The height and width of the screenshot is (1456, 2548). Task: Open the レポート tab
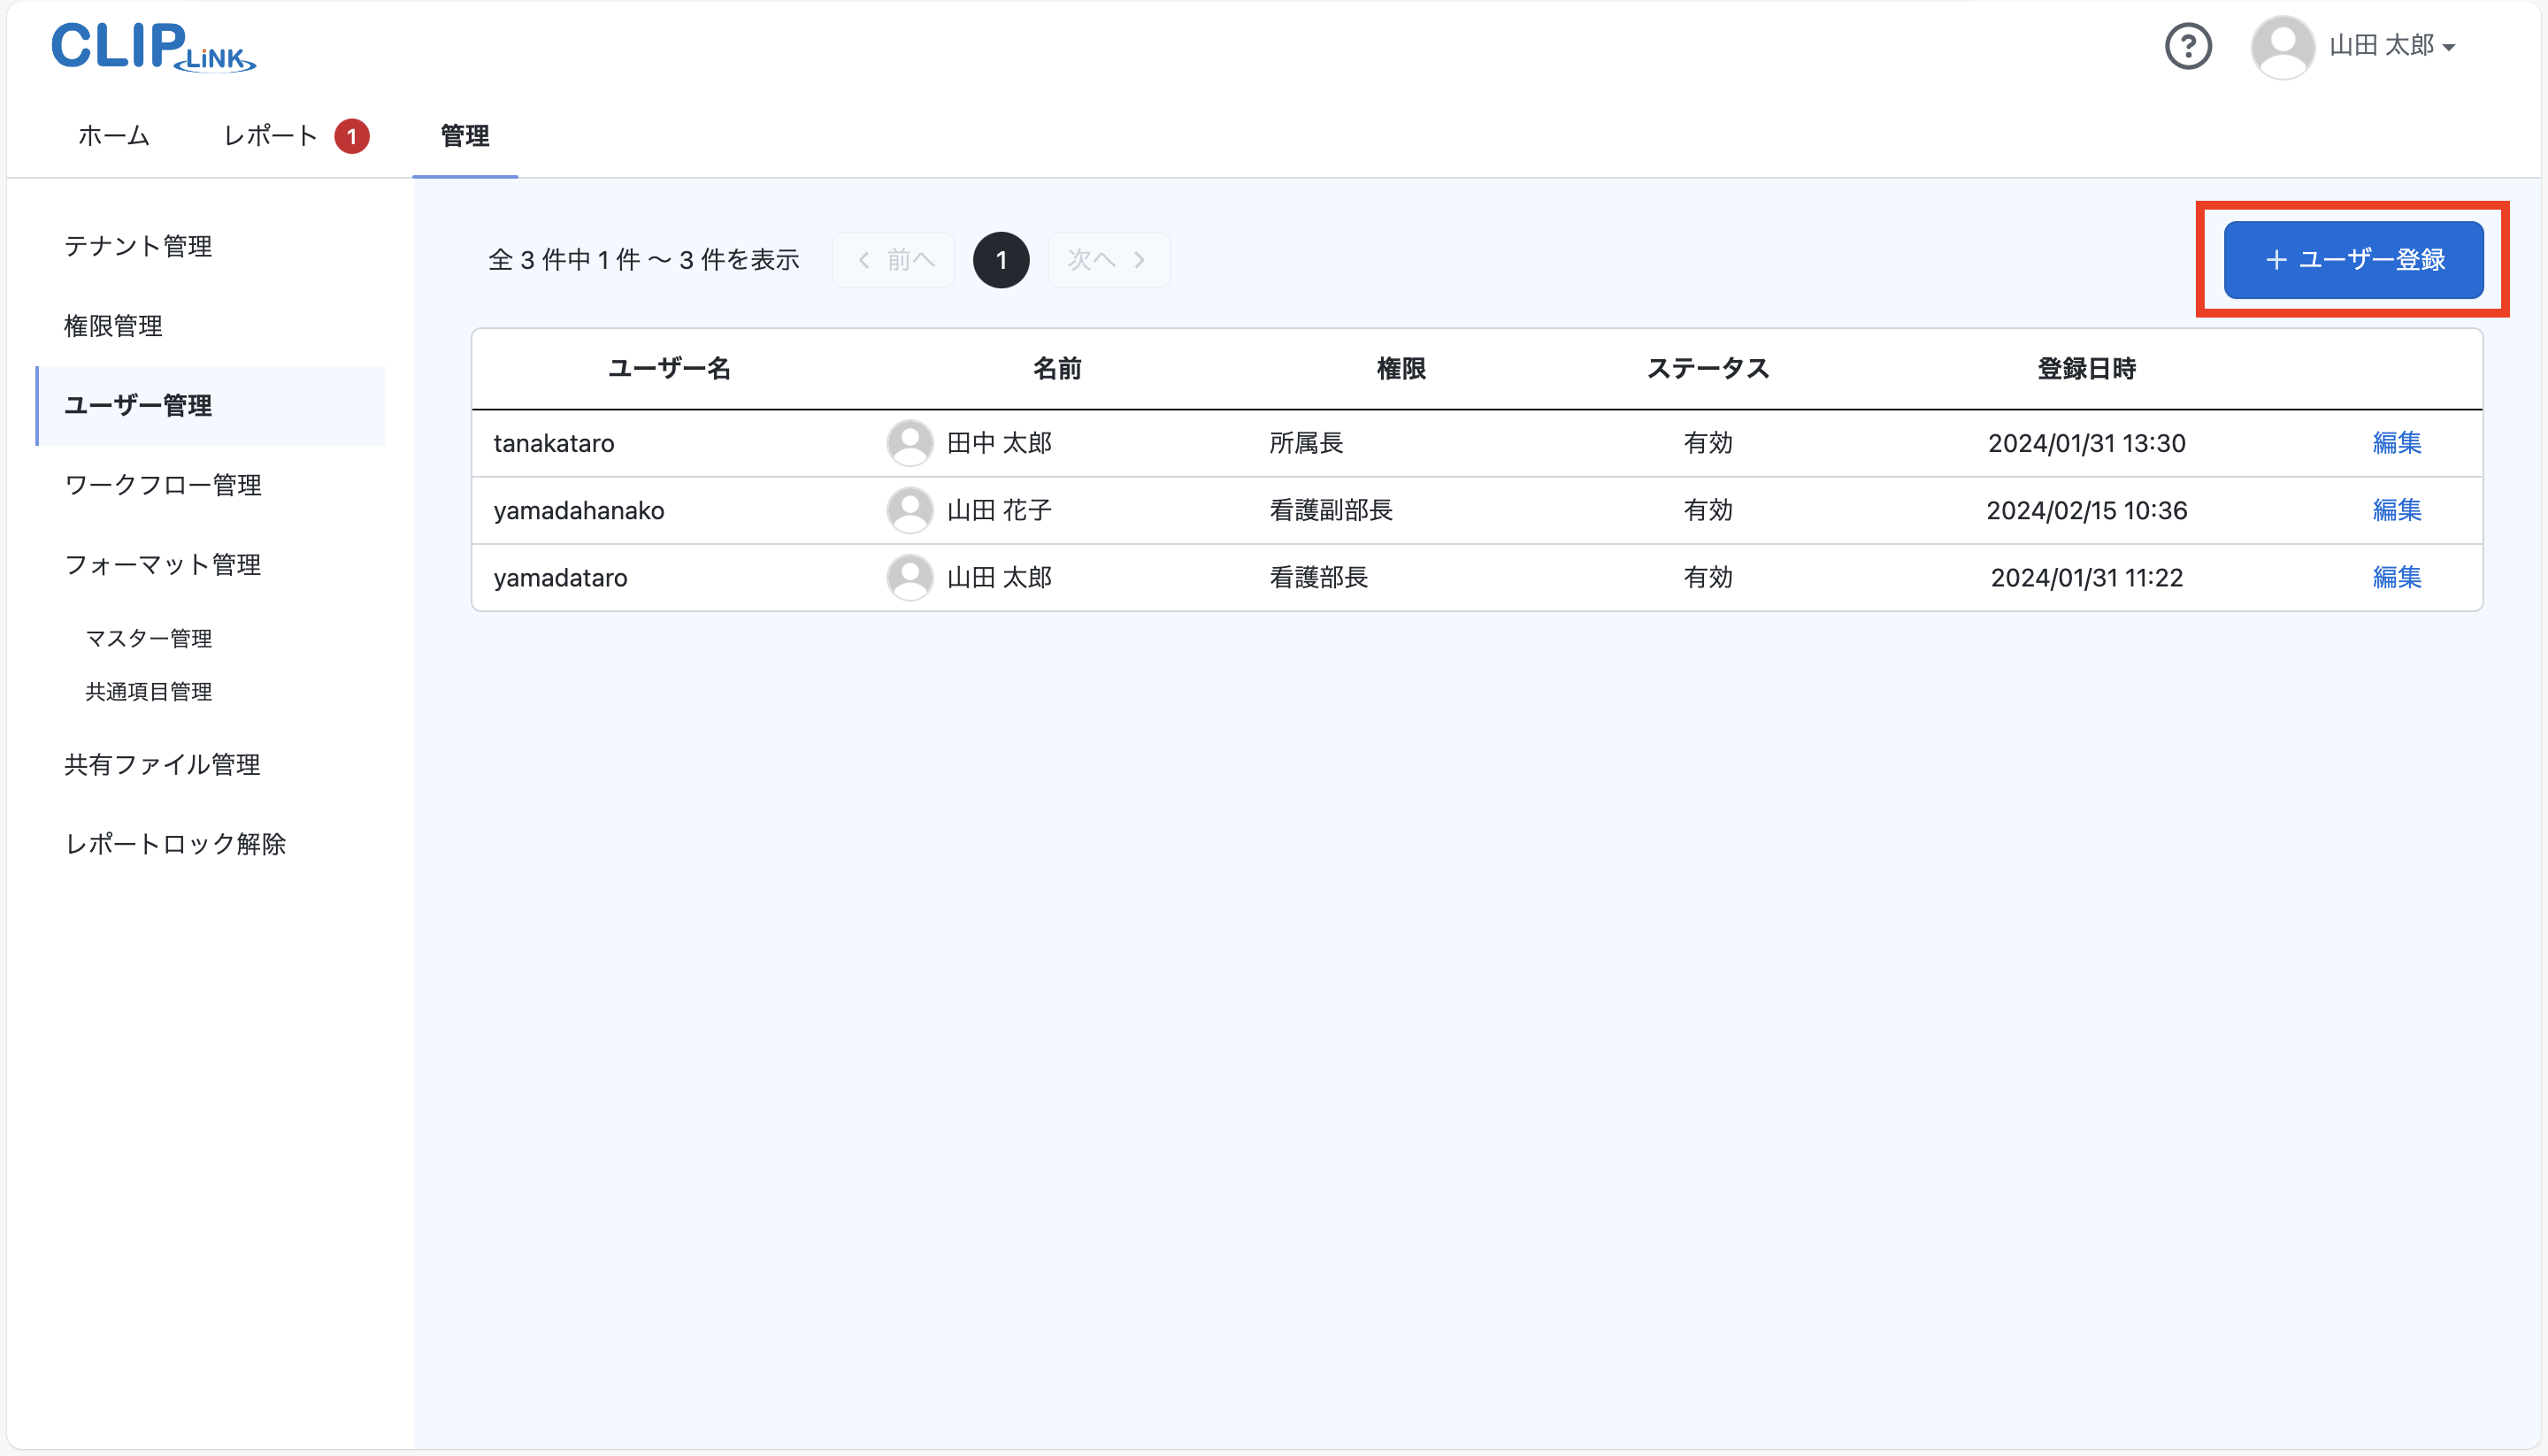pos(268,135)
